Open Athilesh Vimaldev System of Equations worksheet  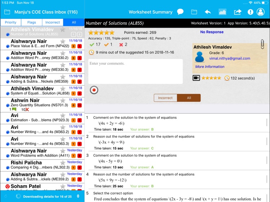pos(42,91)
